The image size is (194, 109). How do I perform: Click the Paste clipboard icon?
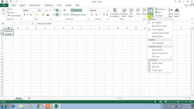pos(4,11)
